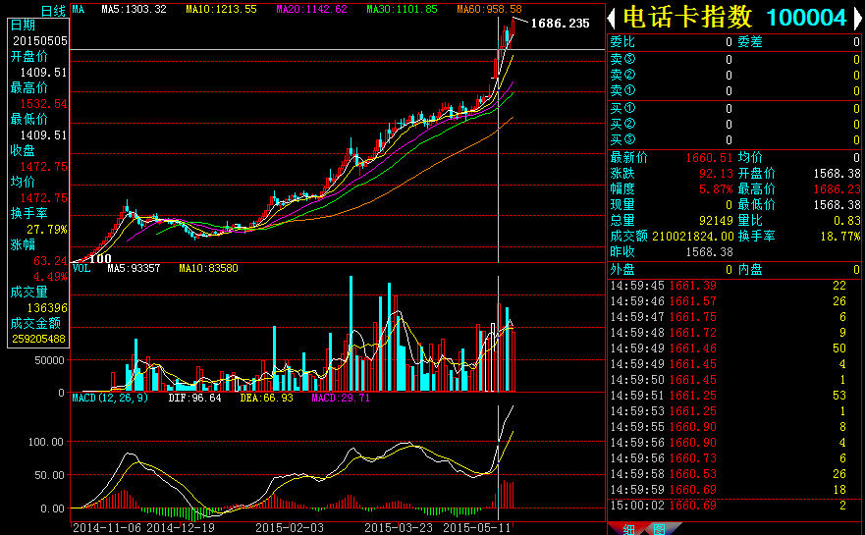Click the 幅度 value 5.87%
Image resolution: width=865 pixels, height=535 pixels.
716,189
